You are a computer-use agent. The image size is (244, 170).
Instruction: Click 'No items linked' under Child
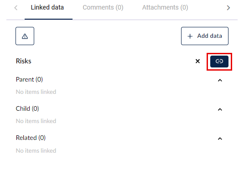coord(36,121)
